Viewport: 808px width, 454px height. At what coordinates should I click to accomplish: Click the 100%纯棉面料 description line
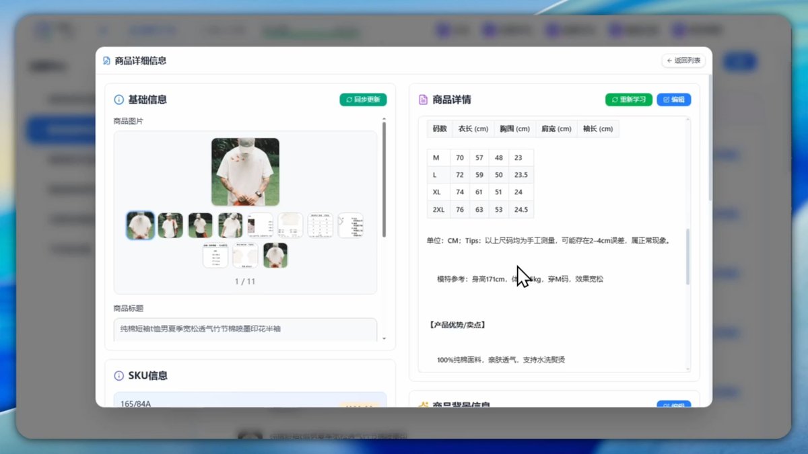[x=501, y=360]
